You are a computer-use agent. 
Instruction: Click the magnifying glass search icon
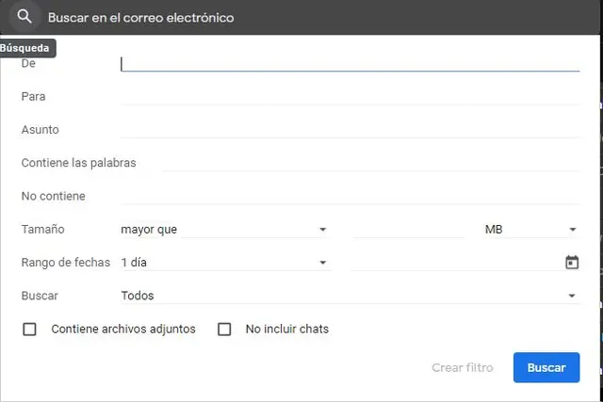[24, 17]
